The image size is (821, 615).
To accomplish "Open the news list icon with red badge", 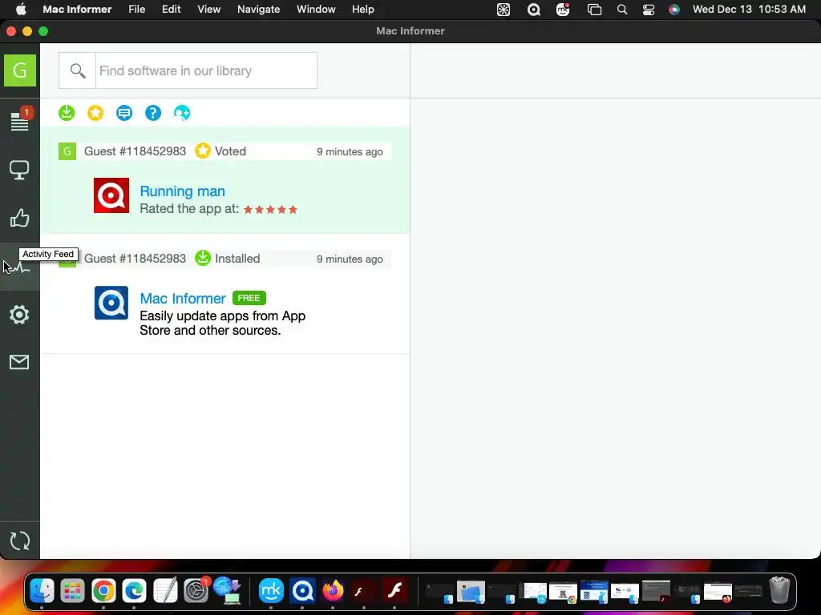I will pyautogui.click(x=20, y=120).
